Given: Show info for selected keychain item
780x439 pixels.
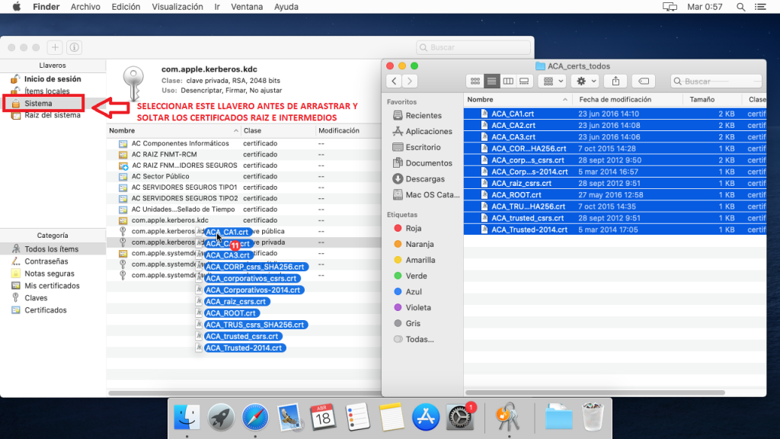Looking at the screenshot, I should tap(74, 47).
